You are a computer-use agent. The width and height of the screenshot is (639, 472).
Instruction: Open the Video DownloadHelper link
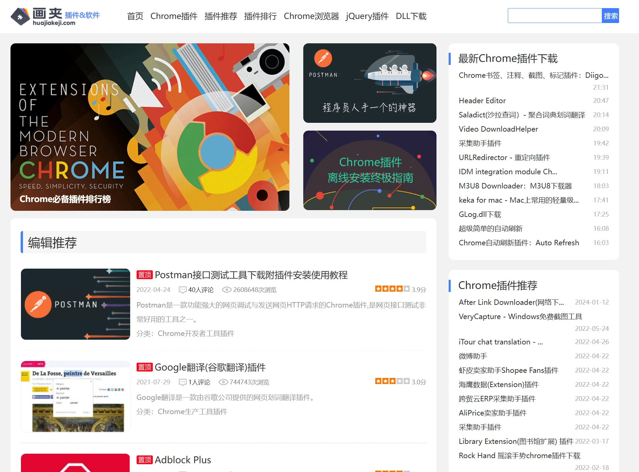pyautogui.click(x=498, y=129)
